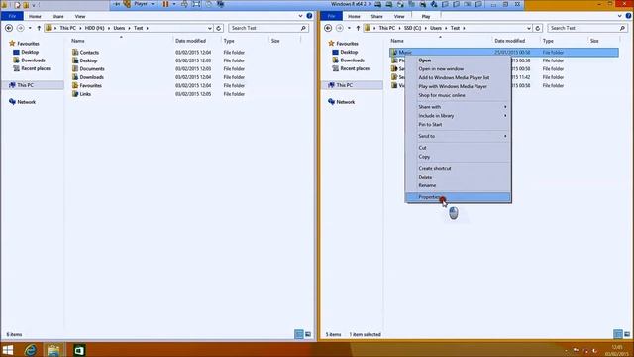Click This PC breadcrumb in HDD (H:) window
Image resolution: width=634 pixels, height=357 pixels.
click(68, 28)
